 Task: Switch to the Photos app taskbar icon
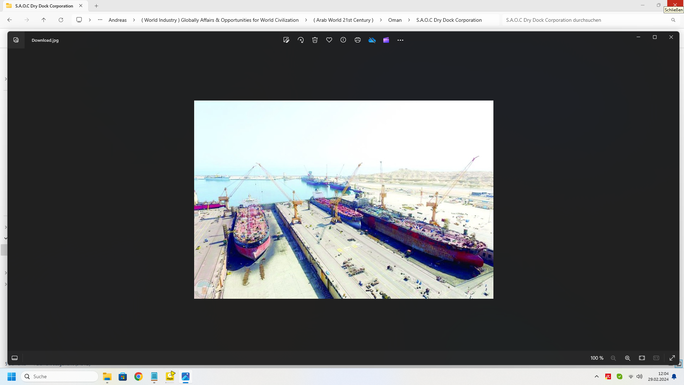click(x=186, y=376)
